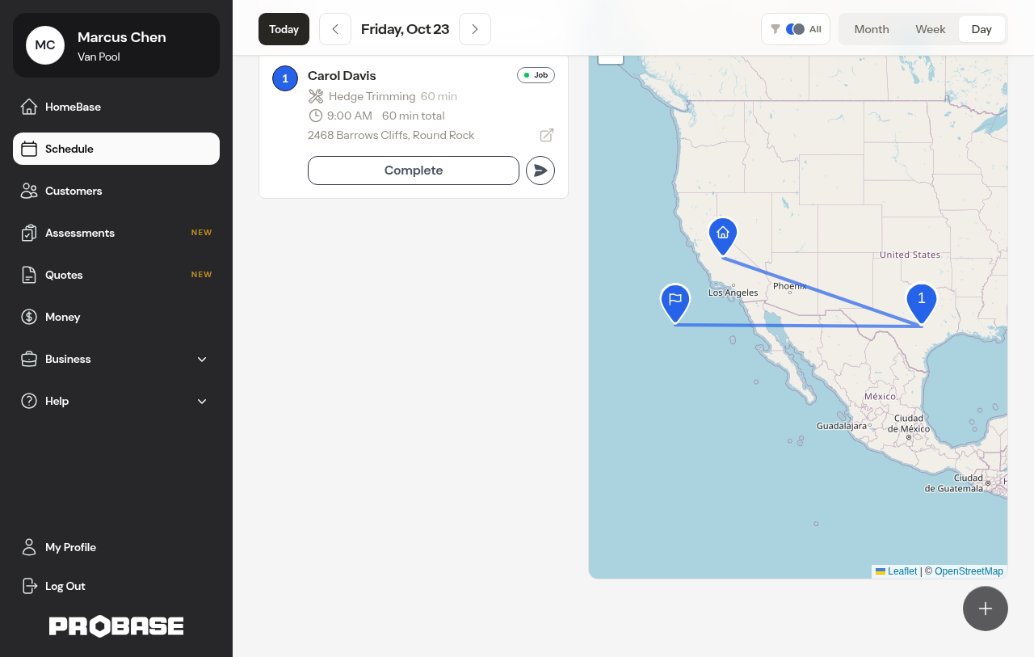The width and height of the screenshot is (1034, 657).
Task: Click the Carol Davis customer name
Action: pyautogui.click(x=342, y=75)
